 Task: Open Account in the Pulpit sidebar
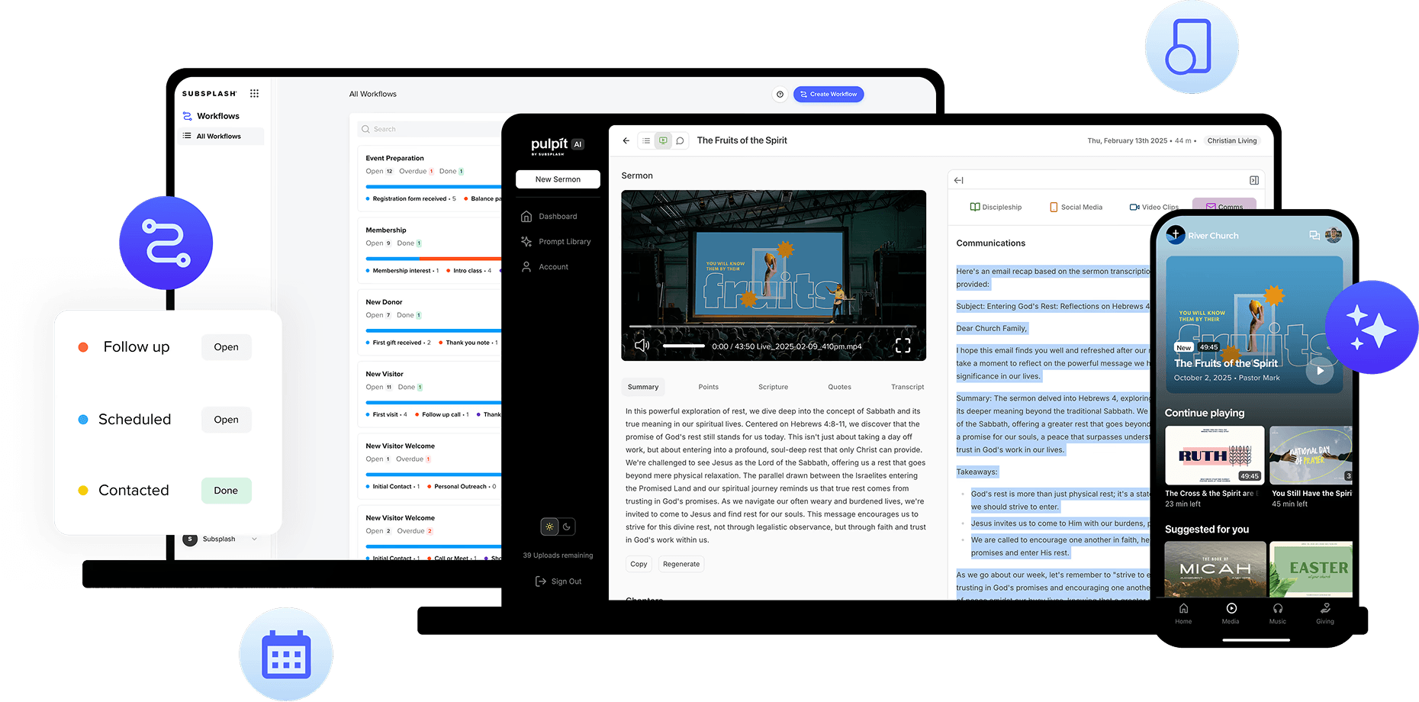[x=545, y=267]
